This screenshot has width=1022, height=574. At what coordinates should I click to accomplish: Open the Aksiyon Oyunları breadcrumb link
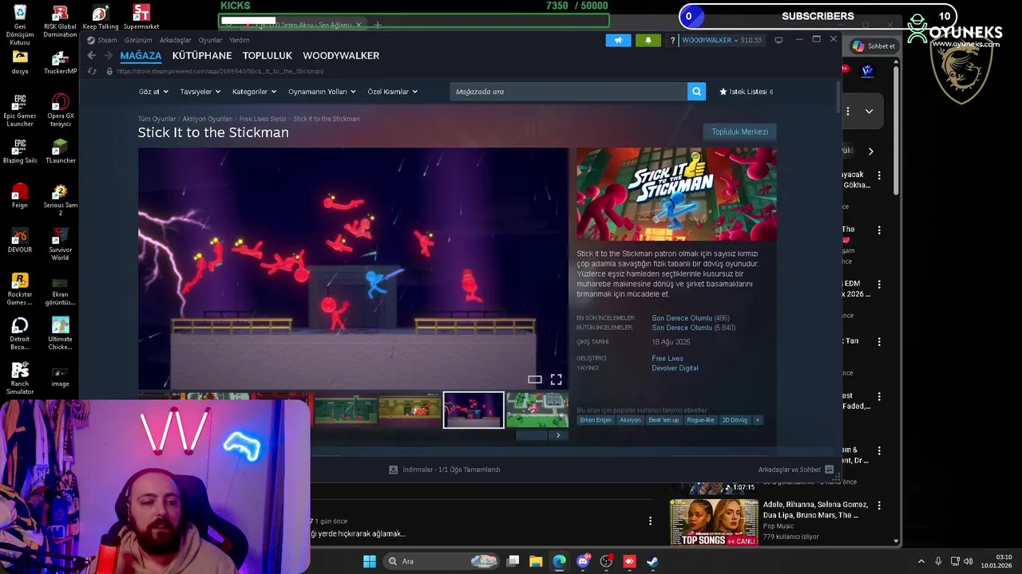208,119
